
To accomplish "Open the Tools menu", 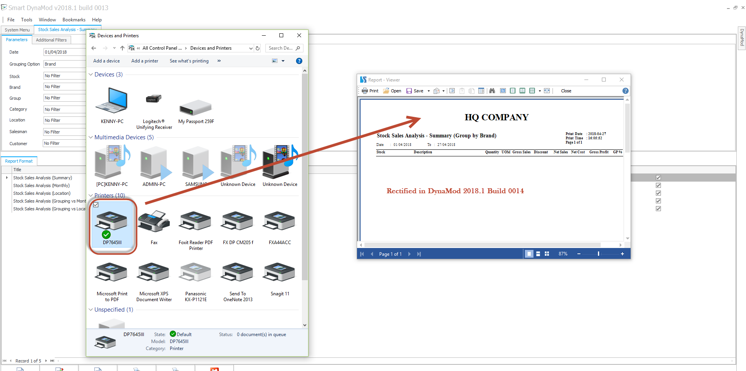I will tap(27, 20).
